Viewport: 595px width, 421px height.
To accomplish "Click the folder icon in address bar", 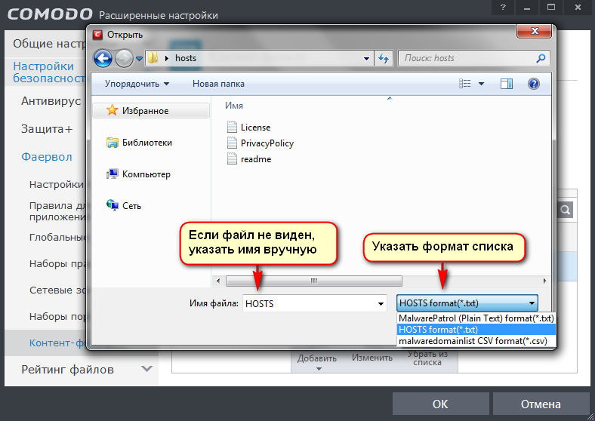I will 153,58.
